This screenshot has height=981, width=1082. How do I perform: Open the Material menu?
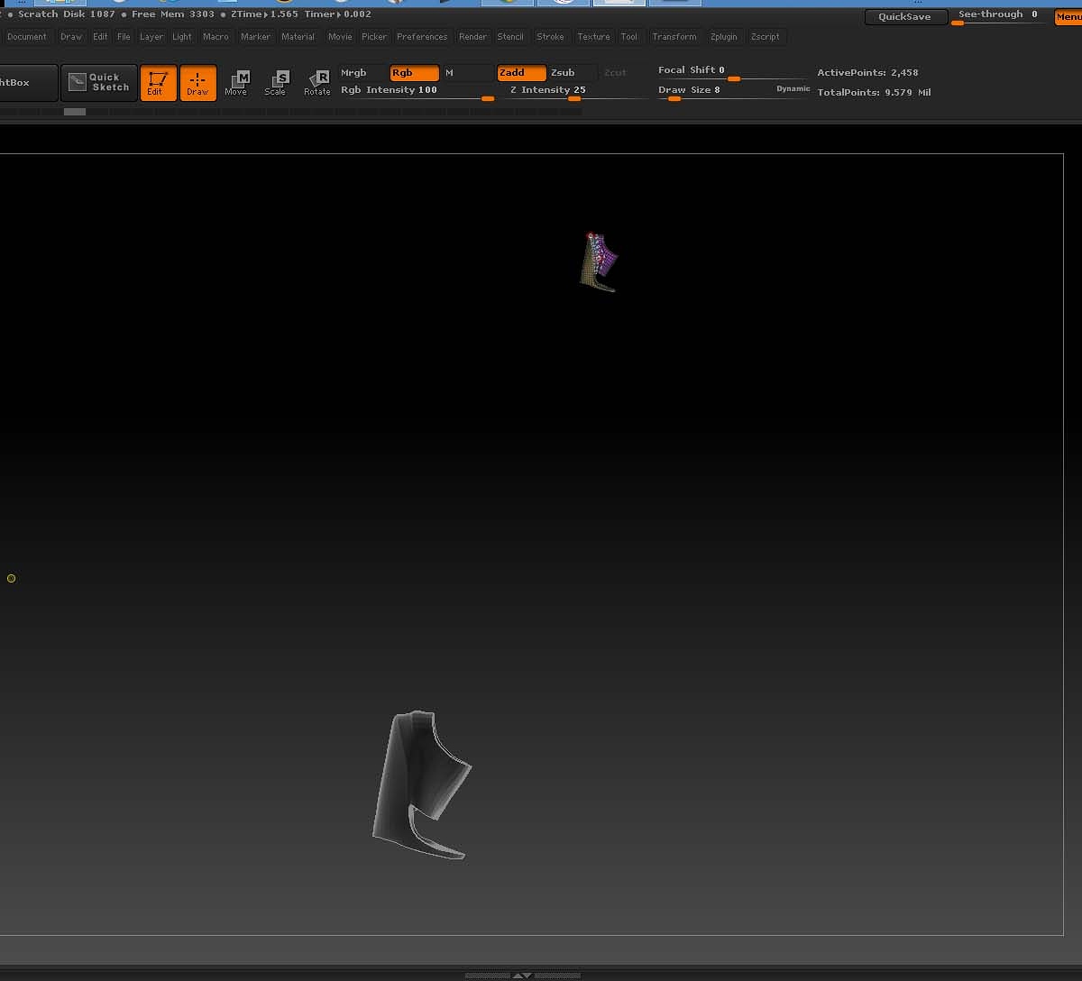pyautogui.click(x=298, y=37)
